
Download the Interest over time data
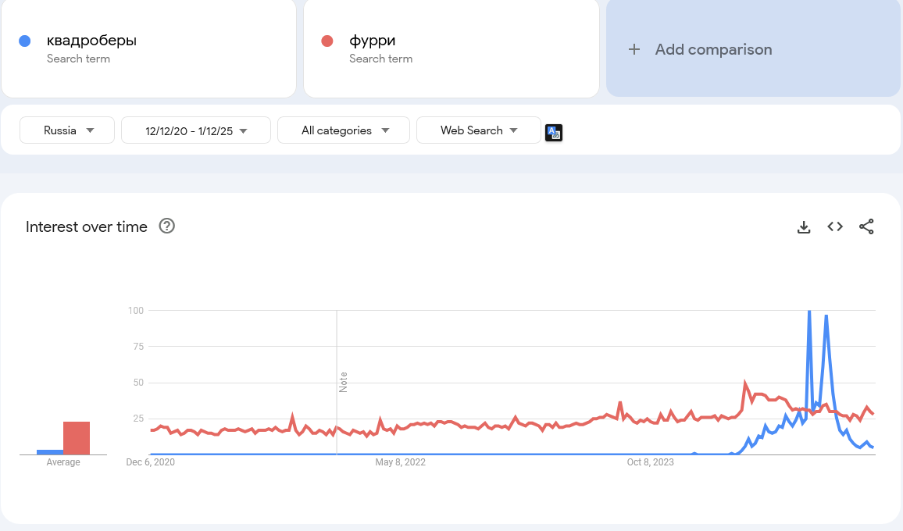pos(803,227)
